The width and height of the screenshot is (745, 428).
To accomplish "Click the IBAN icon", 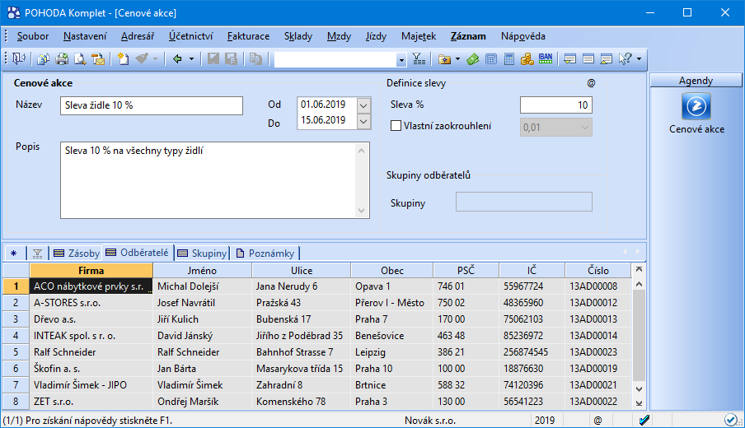I will [x=546, y=58].
